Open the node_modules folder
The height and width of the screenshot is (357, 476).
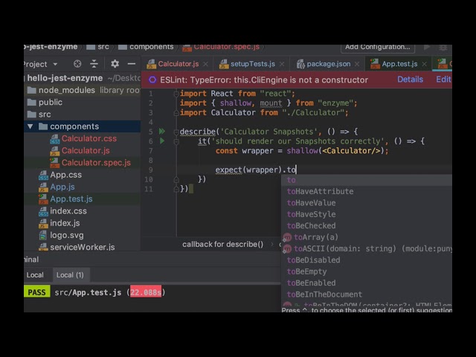(x=66, y=90)
